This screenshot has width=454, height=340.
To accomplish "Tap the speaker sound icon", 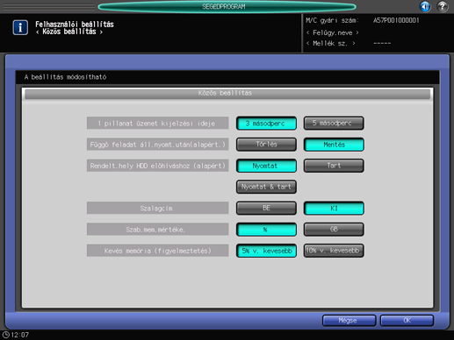I will click(x=425, y=6).
